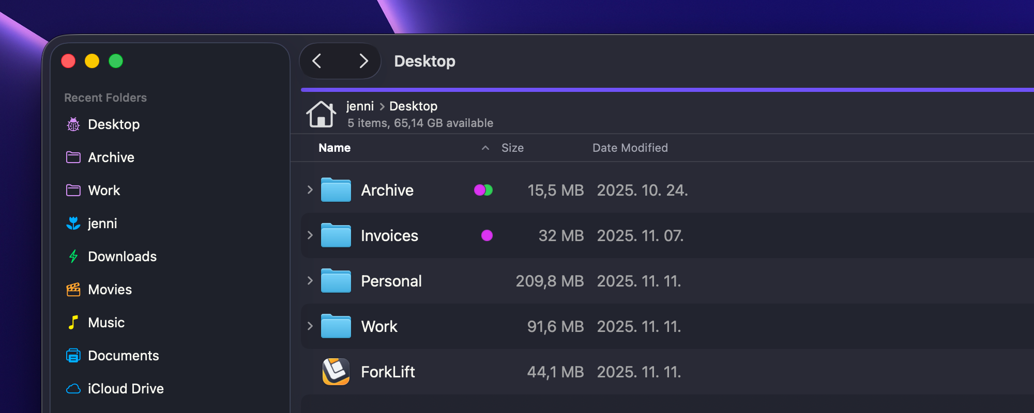The height and width of the screenshot is (413, 1034).
Task: Click the Documents printer icon
Action: coord(73,356)
